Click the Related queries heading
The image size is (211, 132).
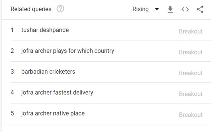31,9
